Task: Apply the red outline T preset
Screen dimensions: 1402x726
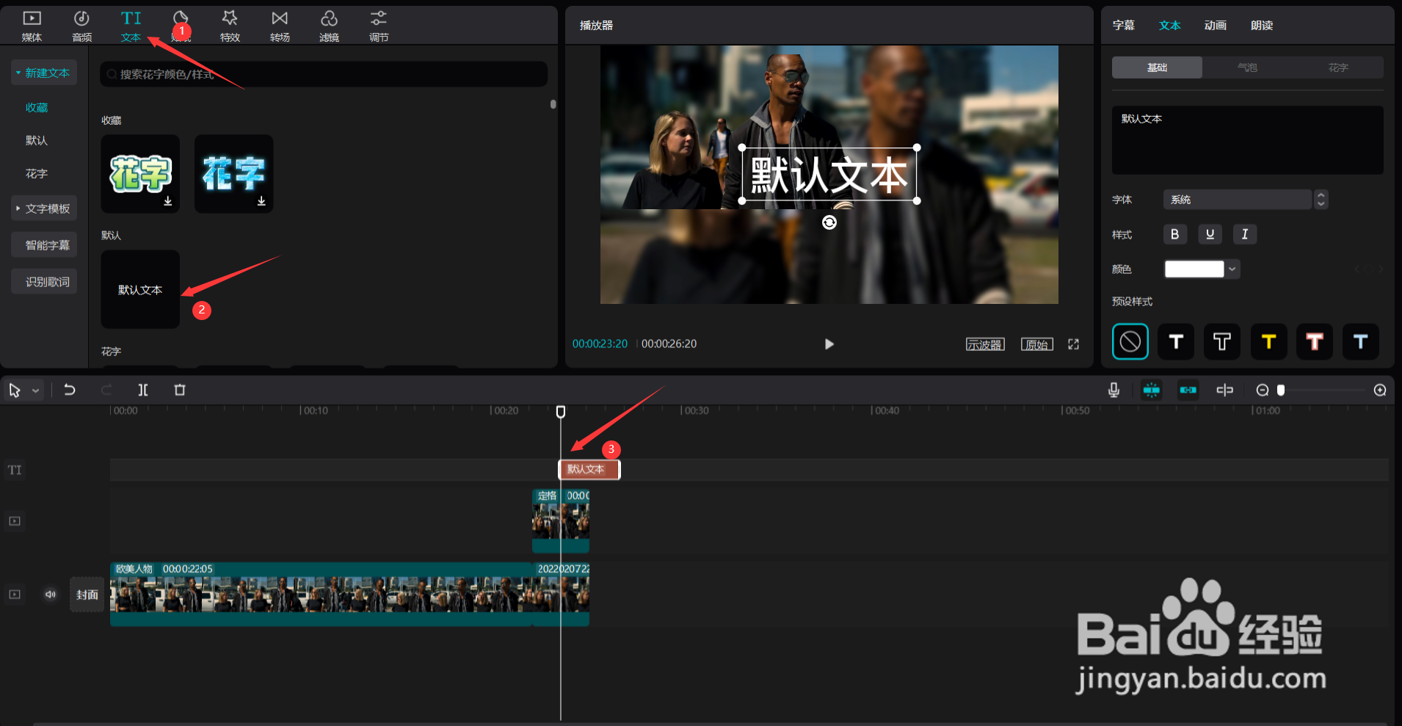Action: tap(1315, 341)
